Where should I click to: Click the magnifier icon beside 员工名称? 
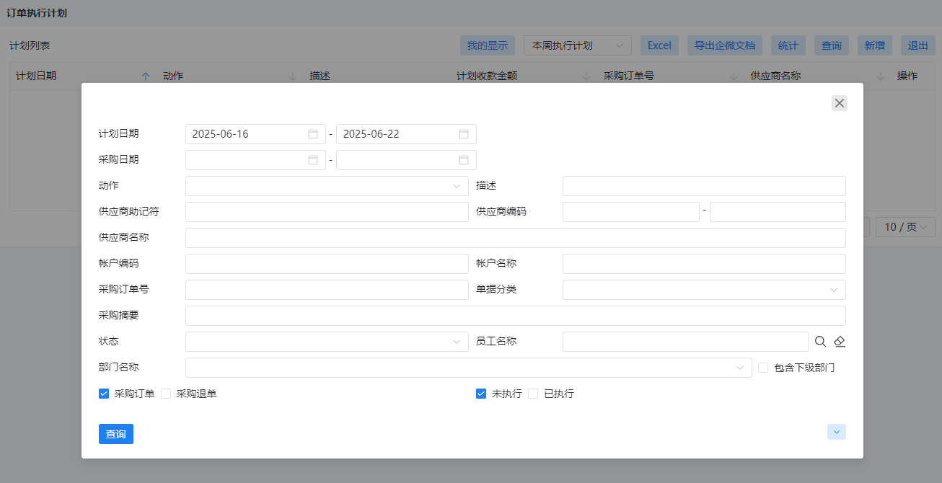[x=820, y=342]
